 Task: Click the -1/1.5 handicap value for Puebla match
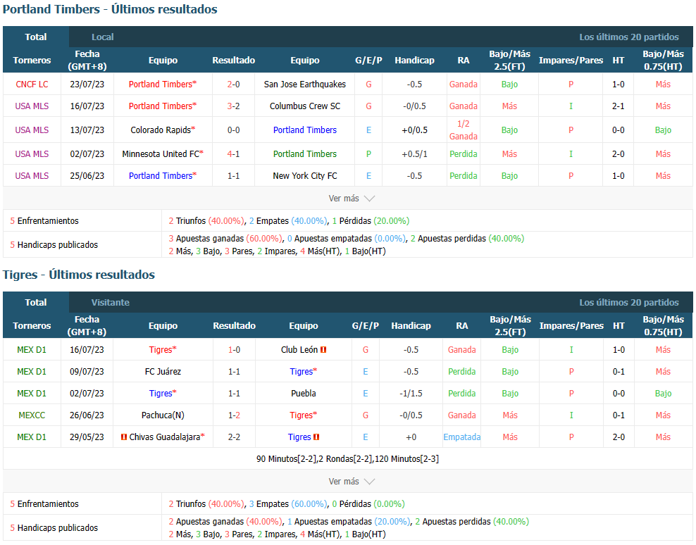(x=411, y=393)
